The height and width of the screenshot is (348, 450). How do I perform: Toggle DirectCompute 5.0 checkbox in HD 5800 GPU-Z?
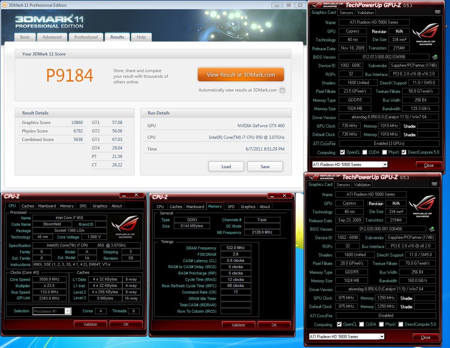tap(401, 324)
